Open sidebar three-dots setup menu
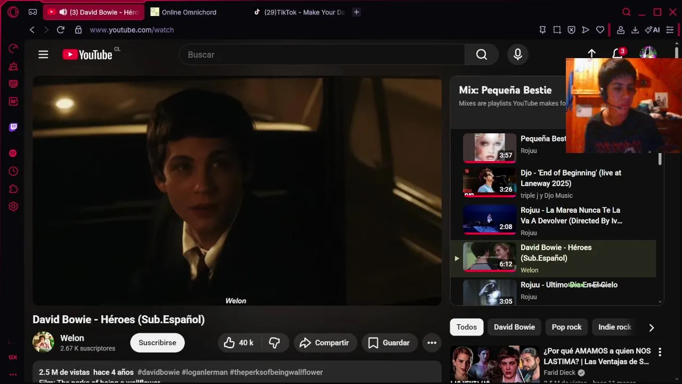682x384 pixels. click(13, 374)
